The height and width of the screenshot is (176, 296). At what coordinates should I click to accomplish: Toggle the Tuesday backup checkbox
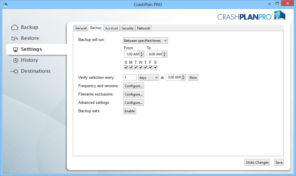[x=136, y=67]
